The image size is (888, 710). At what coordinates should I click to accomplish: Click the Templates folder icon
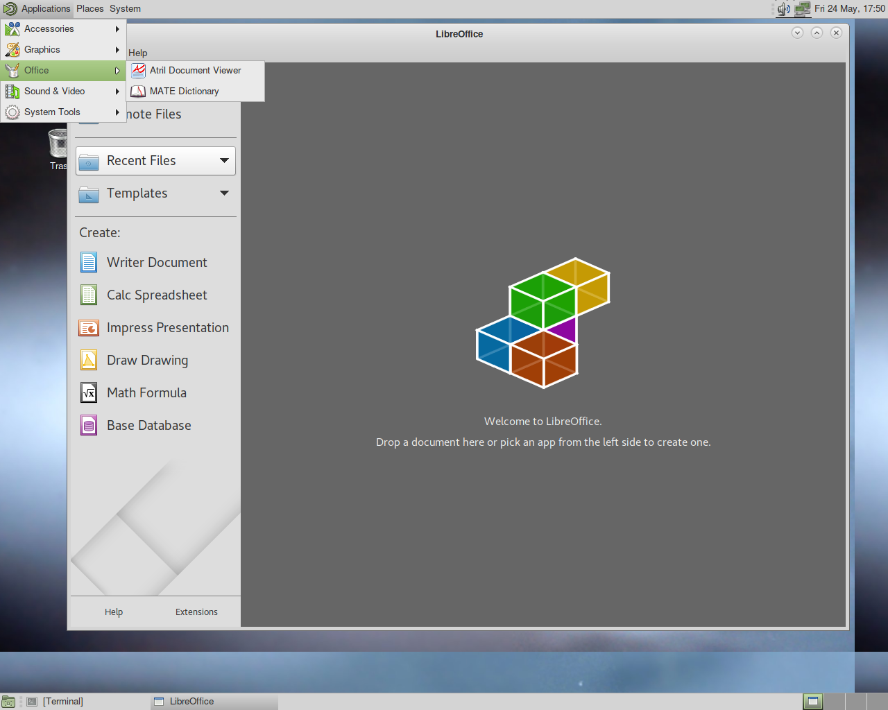click(x=89, y=194)
